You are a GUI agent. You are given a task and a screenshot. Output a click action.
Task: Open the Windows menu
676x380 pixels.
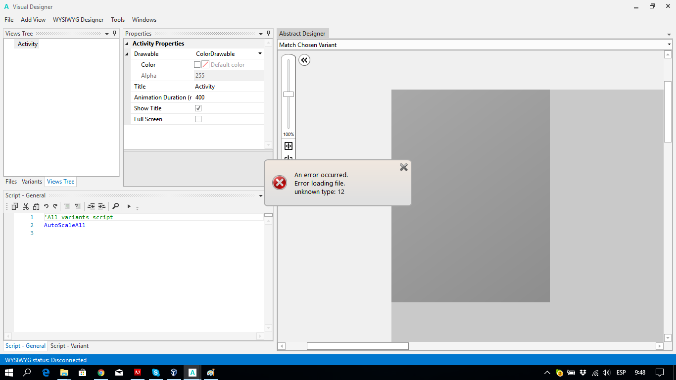coord(144,20)
